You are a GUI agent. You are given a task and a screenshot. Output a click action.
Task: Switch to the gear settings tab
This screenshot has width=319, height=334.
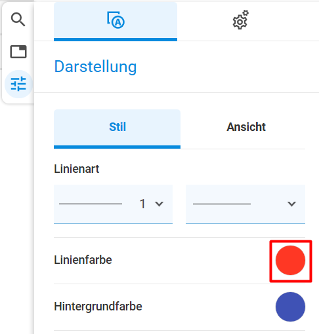click(x=240, y=20)
